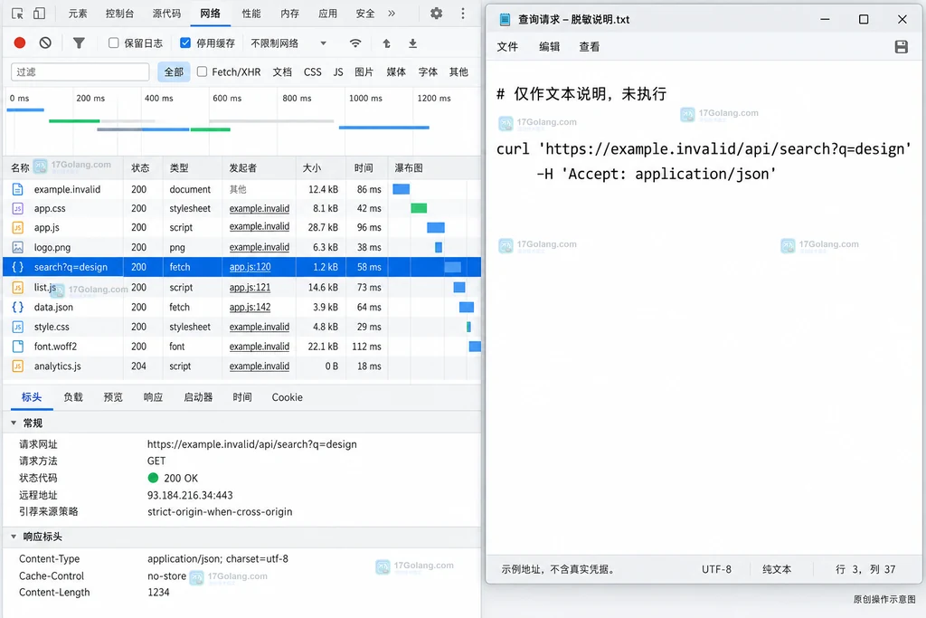Image resolution: width=926 pixels, height=618 pixels.
Task: Switch to the 源代码 panel tab
Action: pos(166,13)
